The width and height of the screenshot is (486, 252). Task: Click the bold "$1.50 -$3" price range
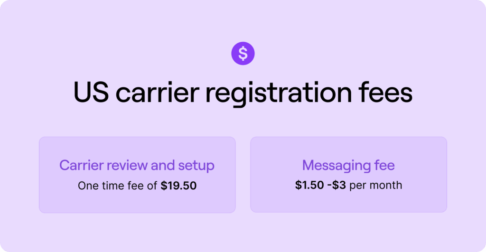click(x=320, y=185)
